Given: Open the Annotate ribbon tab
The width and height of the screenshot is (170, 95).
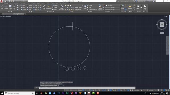Looking at the screenshot, I should [16, 3].
